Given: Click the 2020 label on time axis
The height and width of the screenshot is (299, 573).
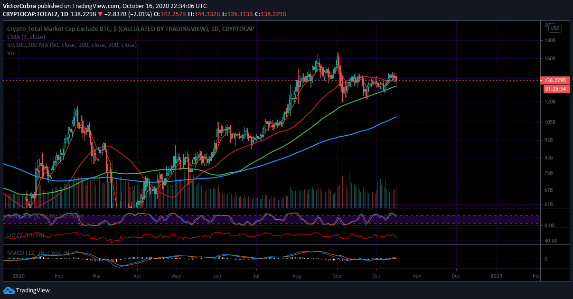Looking at the screenshot, I should coord(18,275).
